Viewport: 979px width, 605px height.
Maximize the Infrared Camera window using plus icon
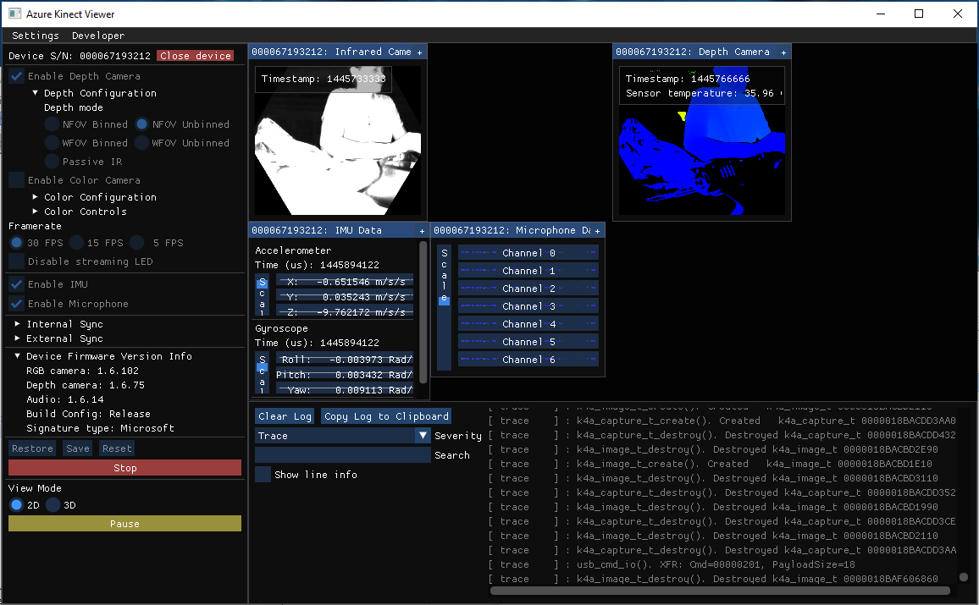[x=419, y=52]
